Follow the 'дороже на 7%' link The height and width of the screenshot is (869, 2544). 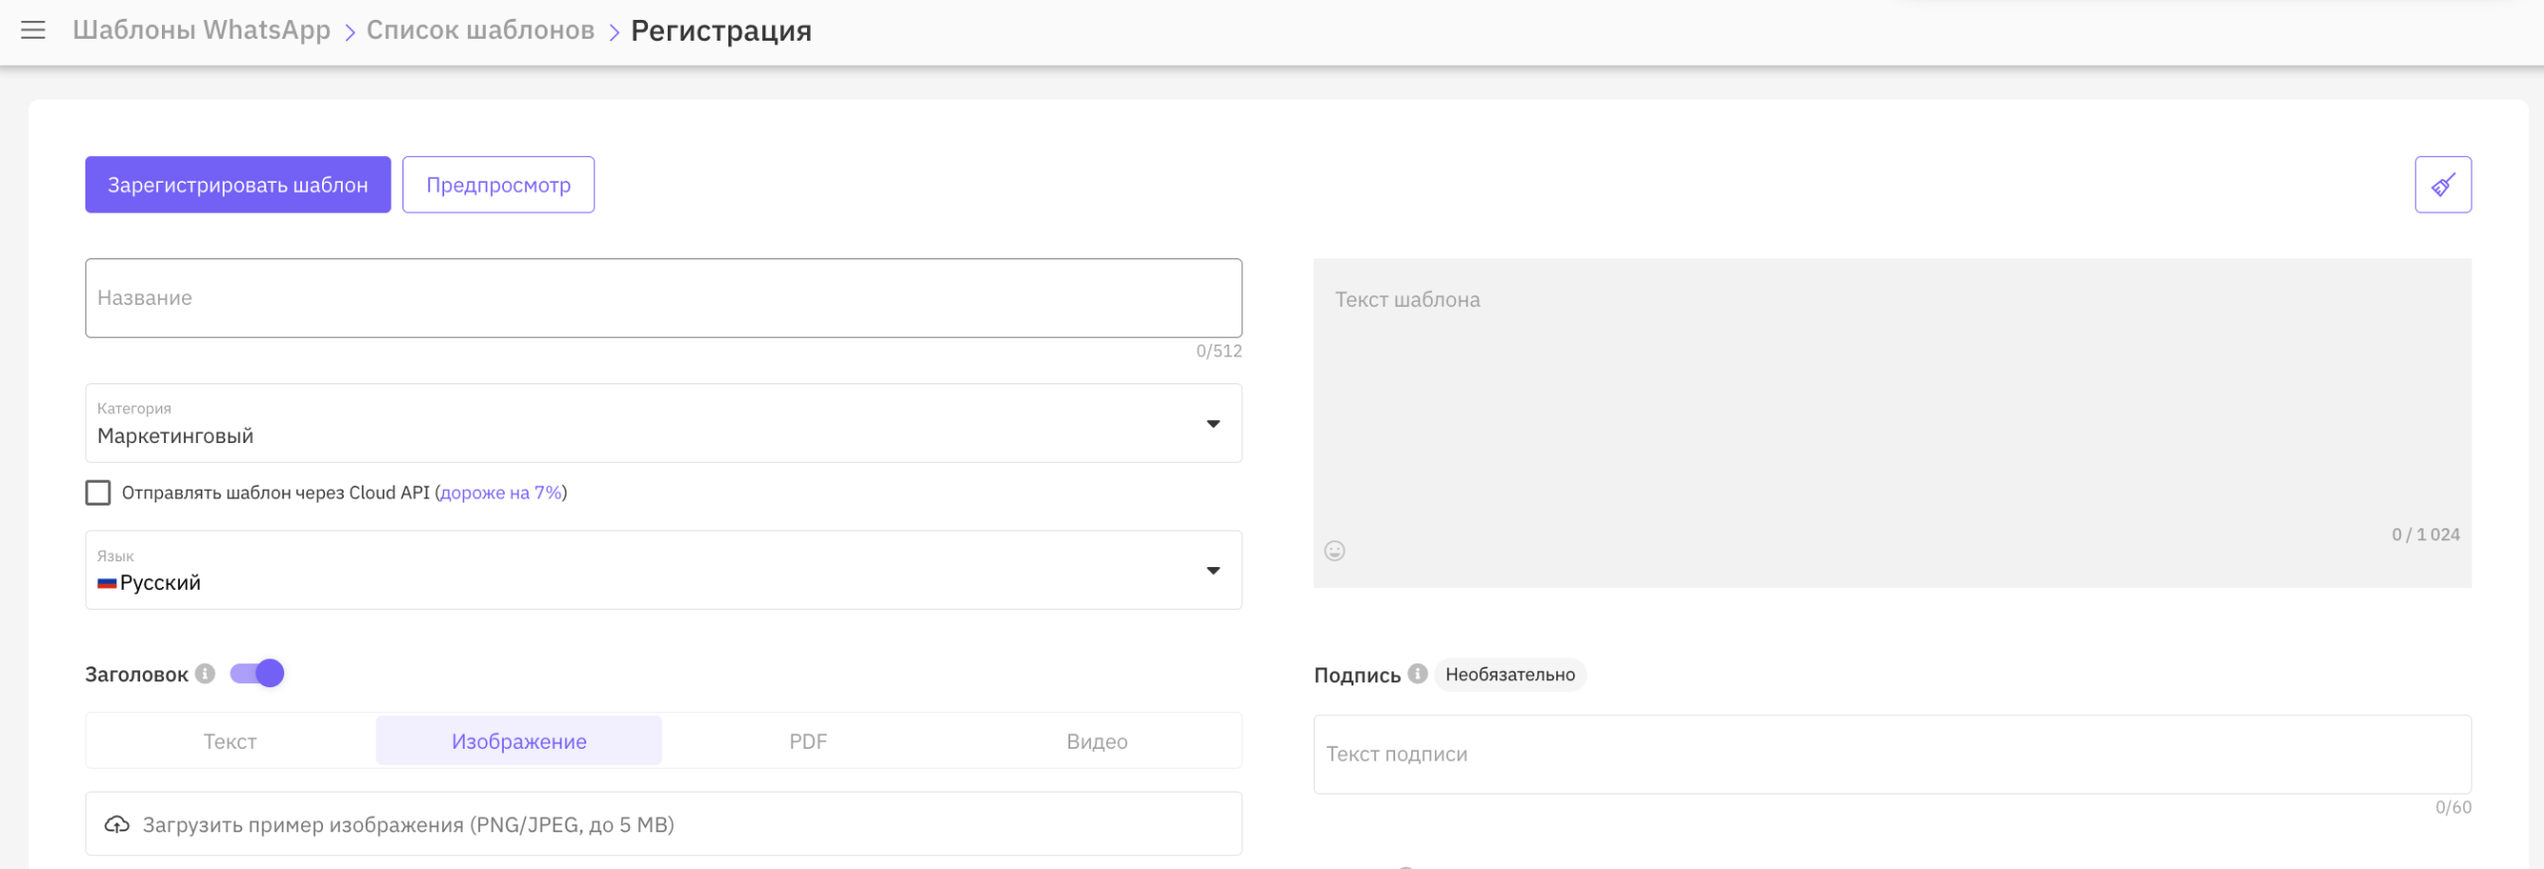tap(501, 493)
